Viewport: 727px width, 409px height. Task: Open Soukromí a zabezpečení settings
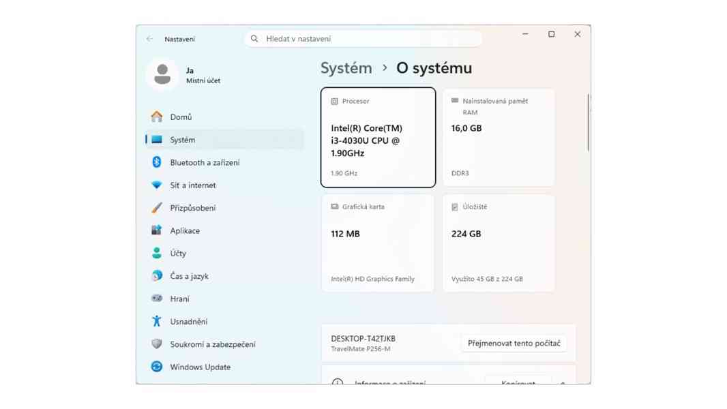pyautogui.click(x=224, y=344)
